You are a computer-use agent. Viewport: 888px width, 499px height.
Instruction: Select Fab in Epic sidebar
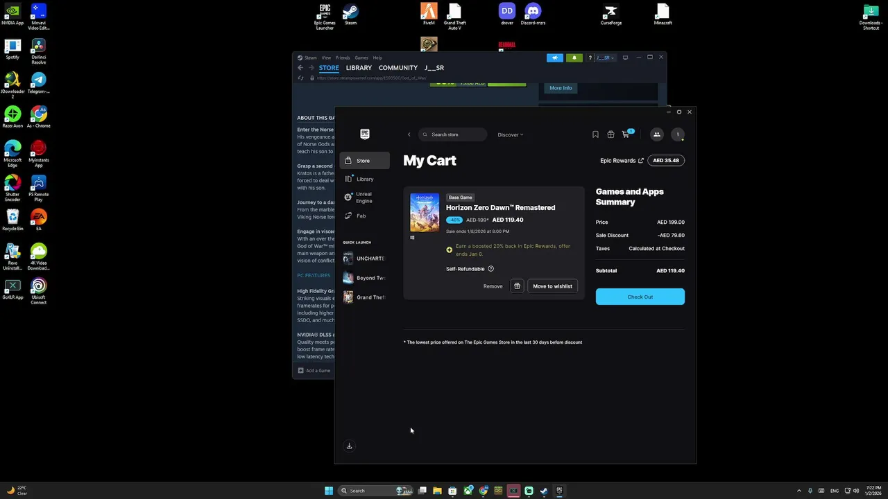(364, 216)
